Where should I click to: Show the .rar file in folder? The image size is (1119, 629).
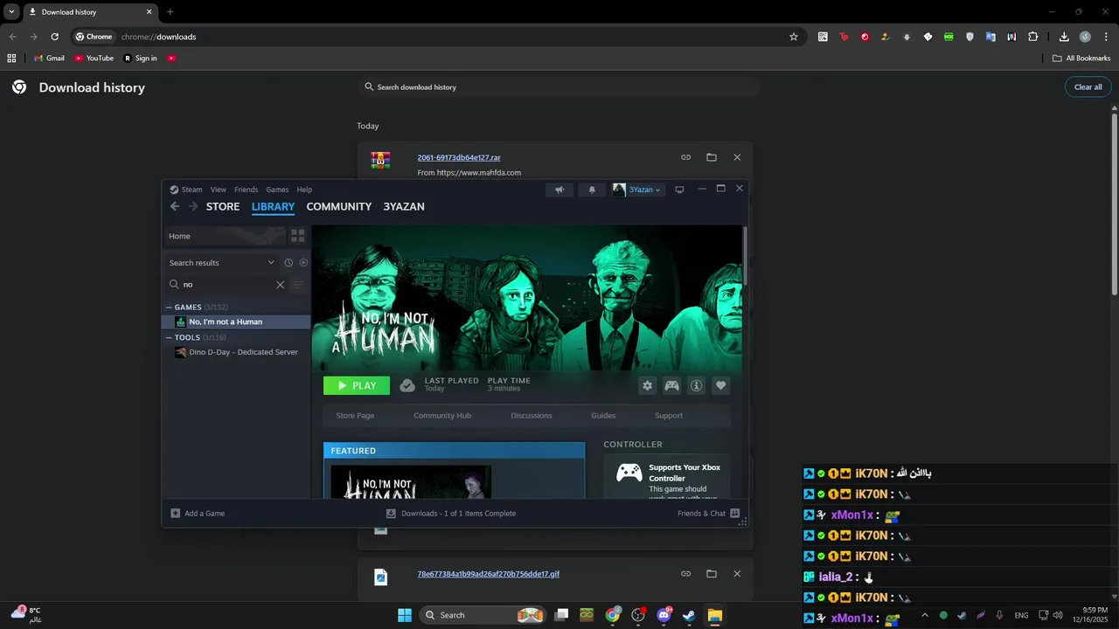(x=712, y=157)
